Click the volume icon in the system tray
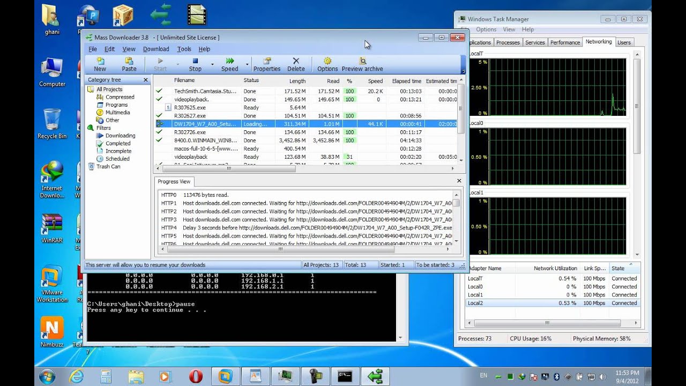The image size is (686, 386). click(602, 376)
